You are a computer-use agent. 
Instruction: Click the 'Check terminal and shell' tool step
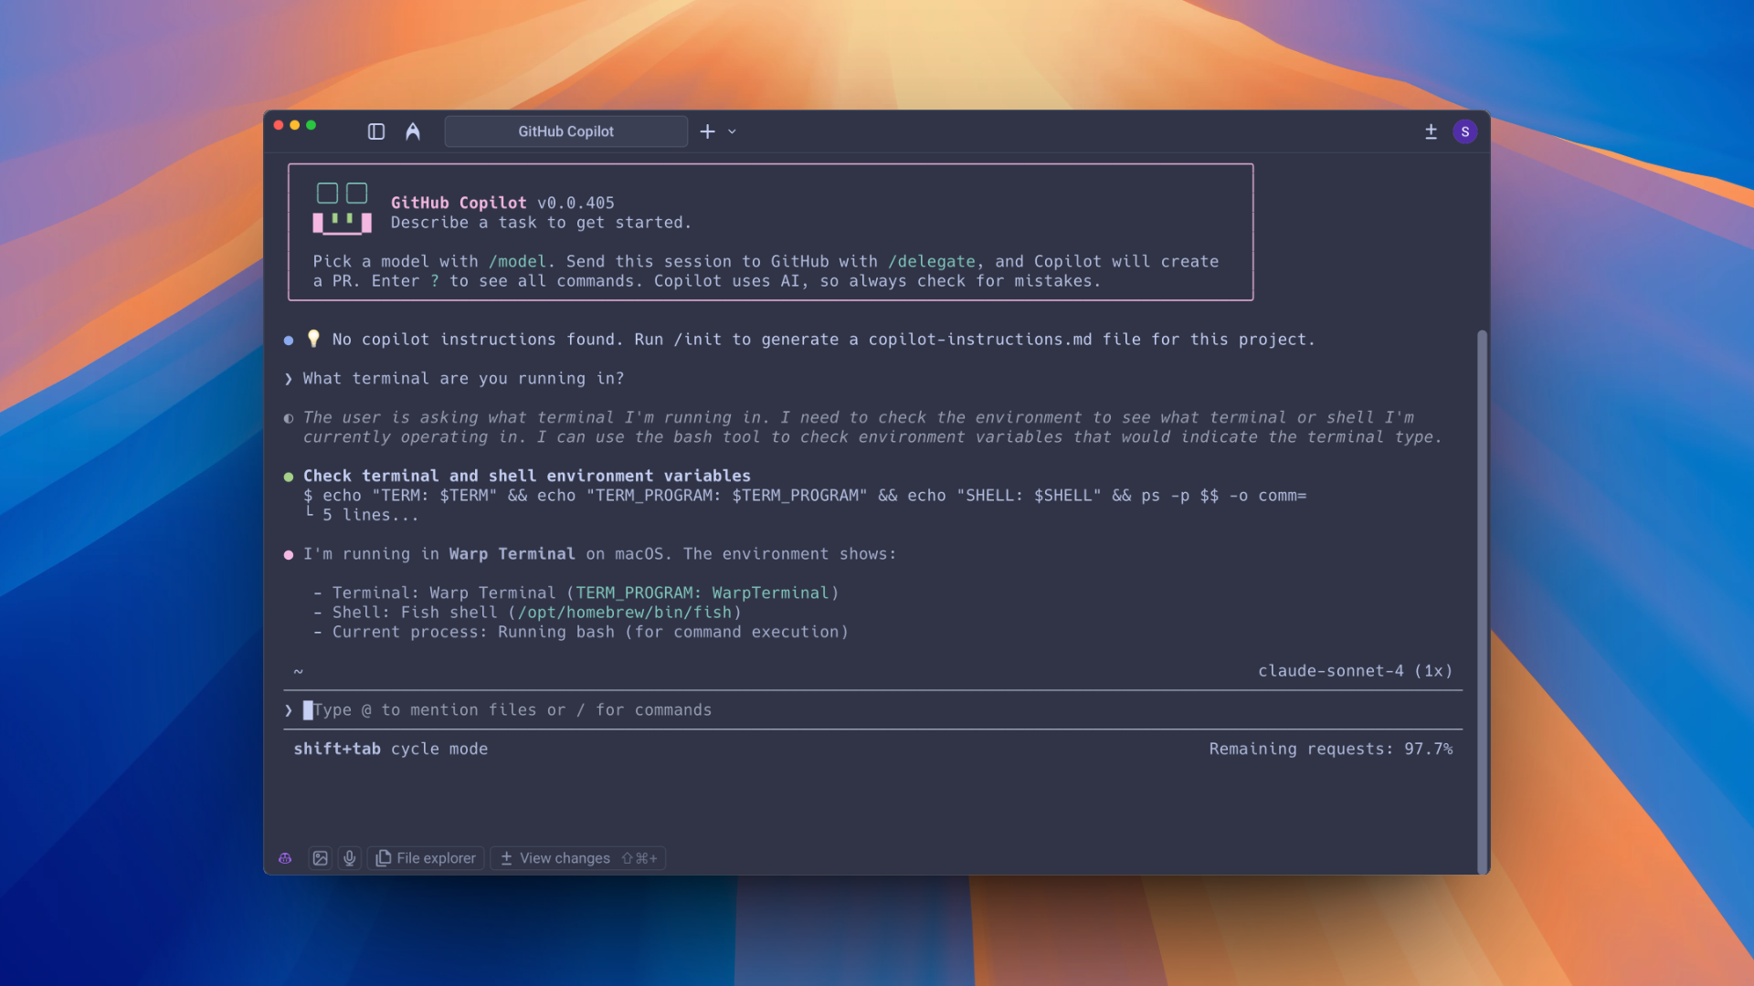point(526,476)
